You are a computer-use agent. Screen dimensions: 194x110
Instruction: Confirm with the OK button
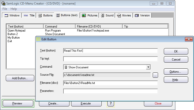tap(176, 51)
